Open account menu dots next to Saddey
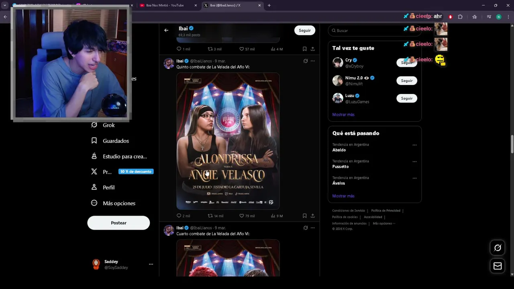 pyautogui.click(x=151, y=264)
